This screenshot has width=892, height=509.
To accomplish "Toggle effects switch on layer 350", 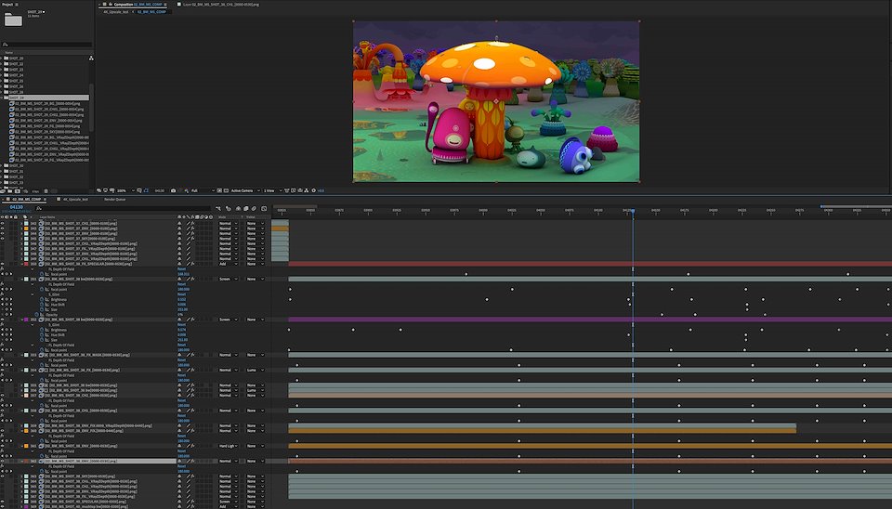I will pyautogui.click(x=193, y=264).
